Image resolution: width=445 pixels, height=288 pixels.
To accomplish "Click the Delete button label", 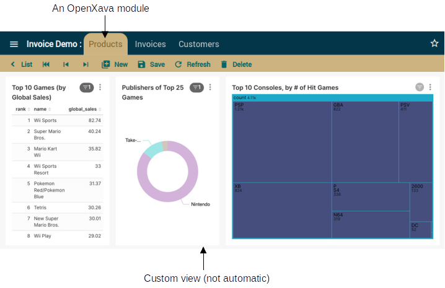I will [x=242, y=64].
